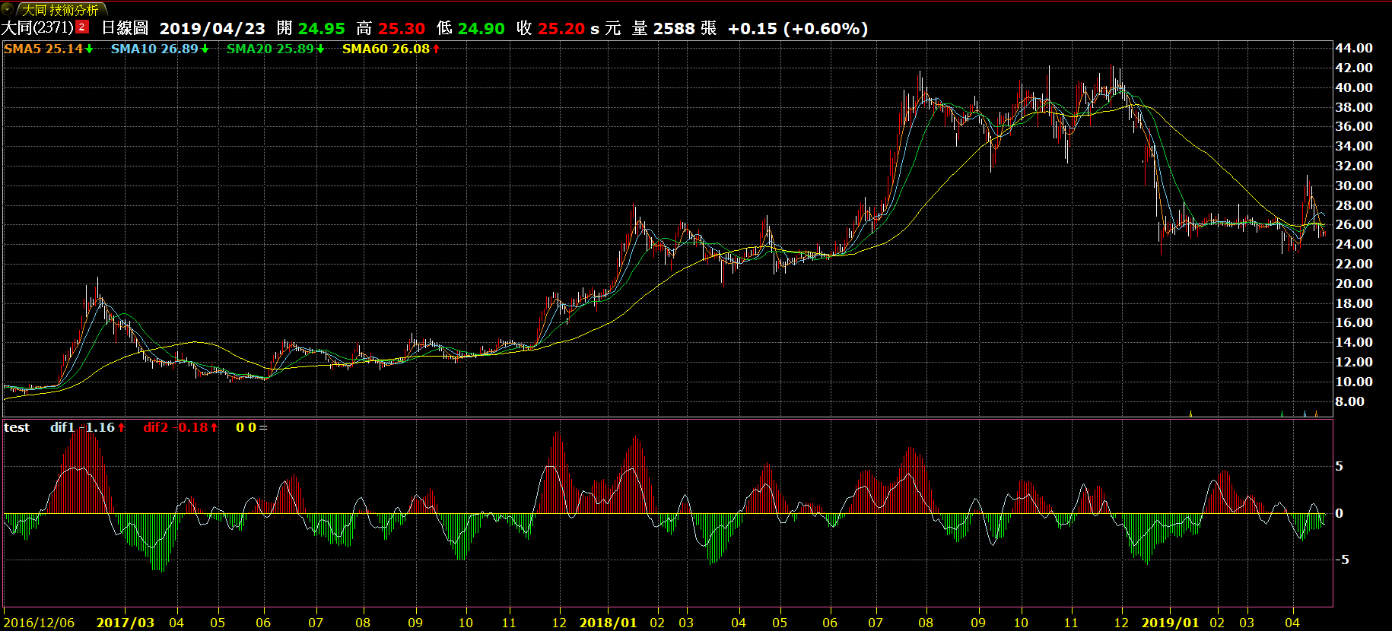This screenshot has width=1392, height=631.
Task: Click the 2017/03 timeline label
Action: click(126, 623)
